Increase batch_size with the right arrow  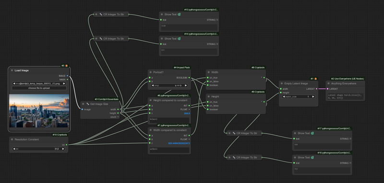(313, 97)
